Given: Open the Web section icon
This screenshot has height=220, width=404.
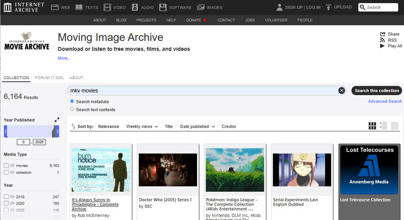Looking at the screenshot, I should tap(55, 7).
